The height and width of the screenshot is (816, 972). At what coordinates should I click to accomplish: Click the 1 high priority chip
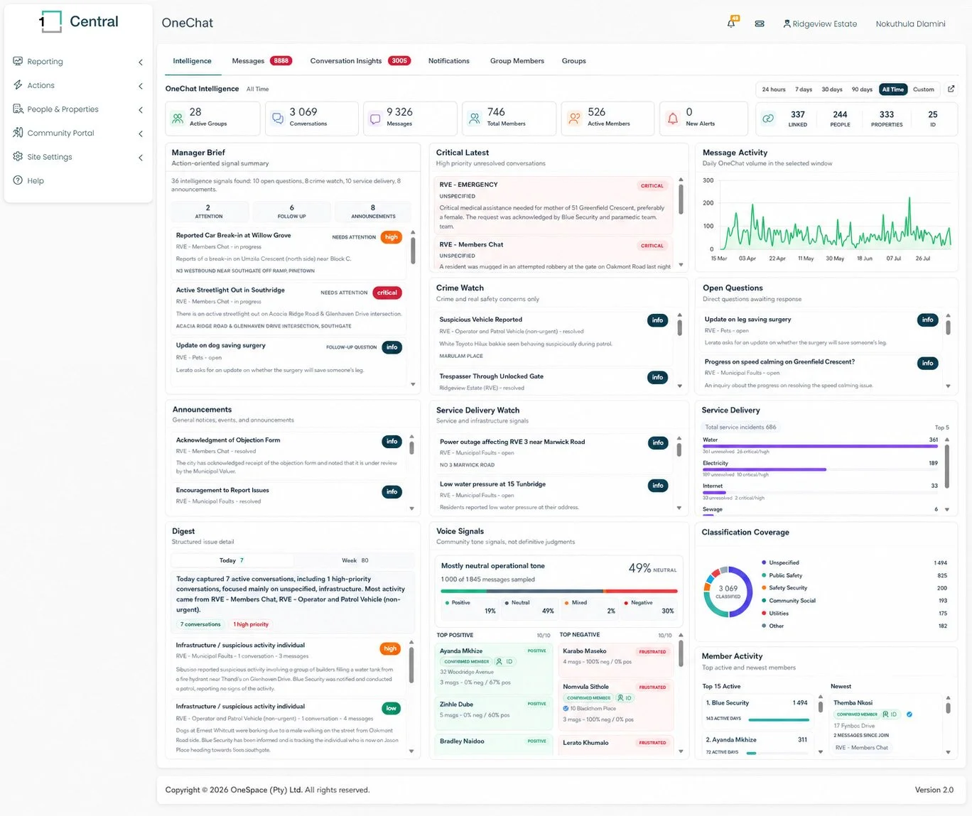[x=251, y=624]
